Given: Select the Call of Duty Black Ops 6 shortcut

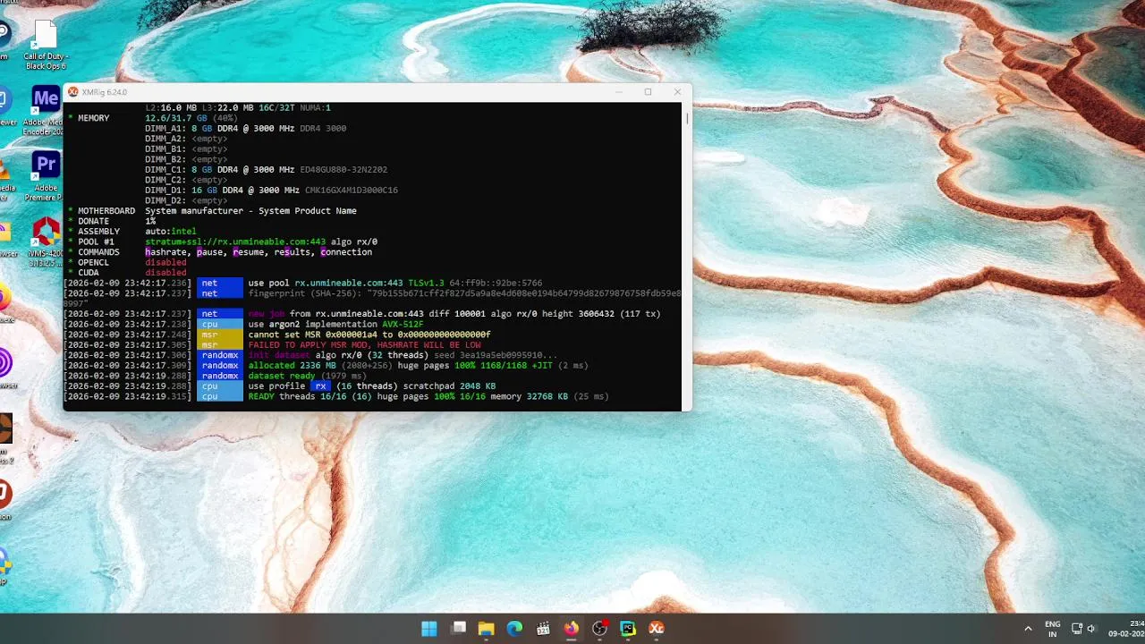Looking at the screenshot, I should (46, 45).
